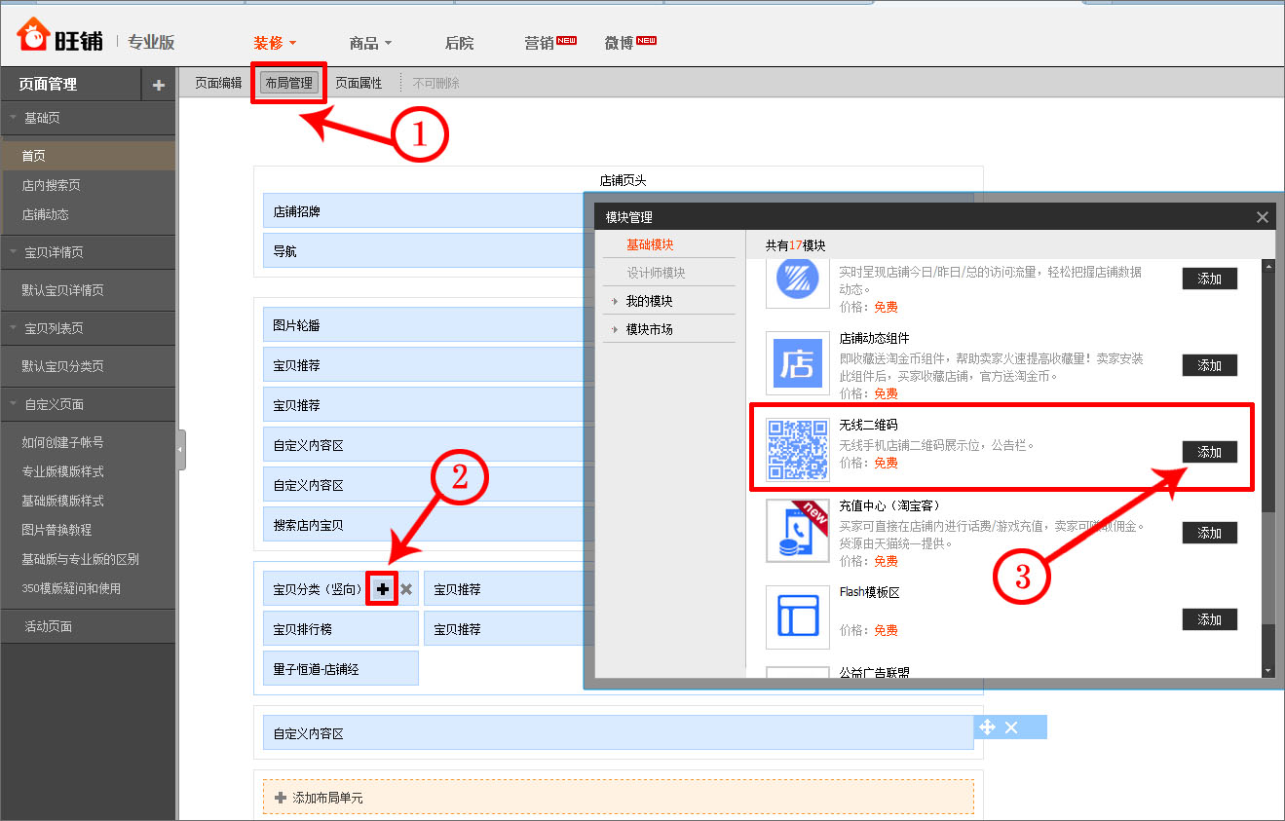The image size is (1285, 821).
Task: Add the 店铺动态组件 module
Action: coord(1210,365)
